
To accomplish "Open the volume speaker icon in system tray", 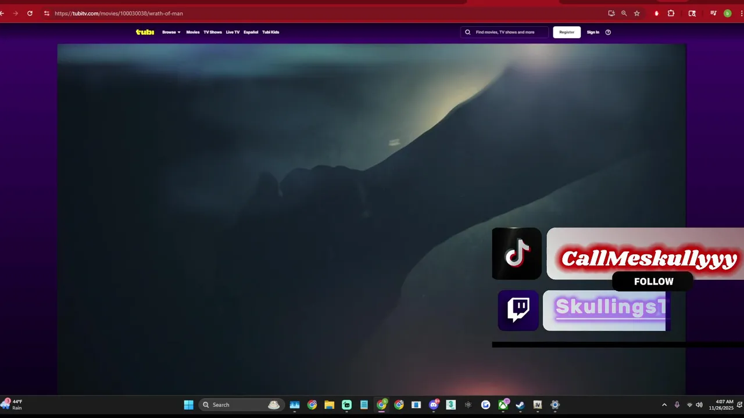I will coord(699,405).
